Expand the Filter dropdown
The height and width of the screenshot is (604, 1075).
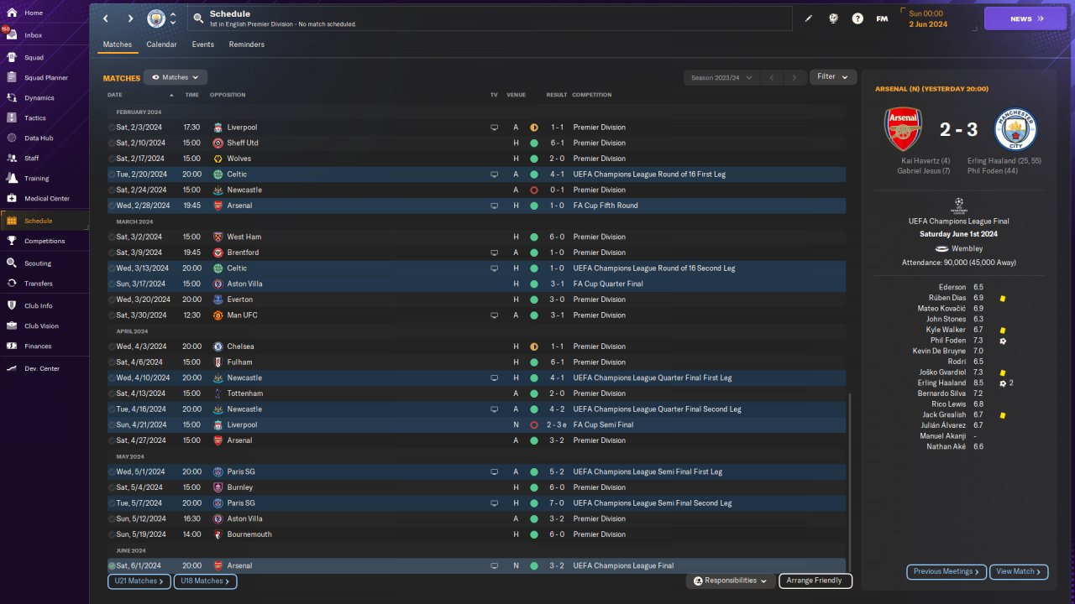pyautogui.click(x=833, y=77)
